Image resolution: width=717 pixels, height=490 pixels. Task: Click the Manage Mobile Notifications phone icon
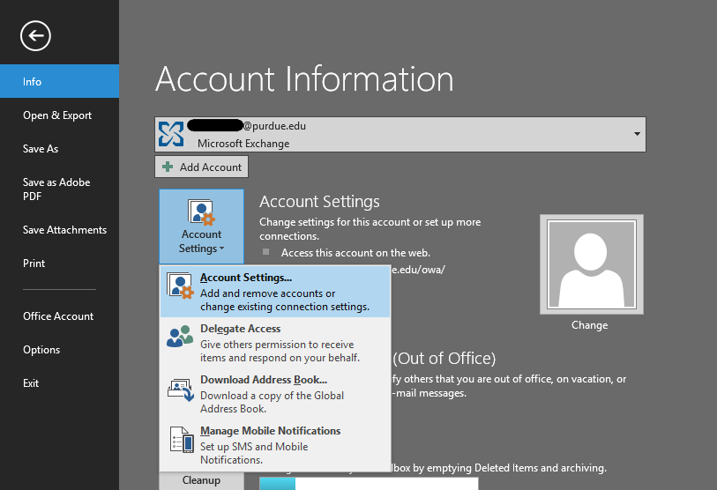pyautogui.click(x=180, y=439)
